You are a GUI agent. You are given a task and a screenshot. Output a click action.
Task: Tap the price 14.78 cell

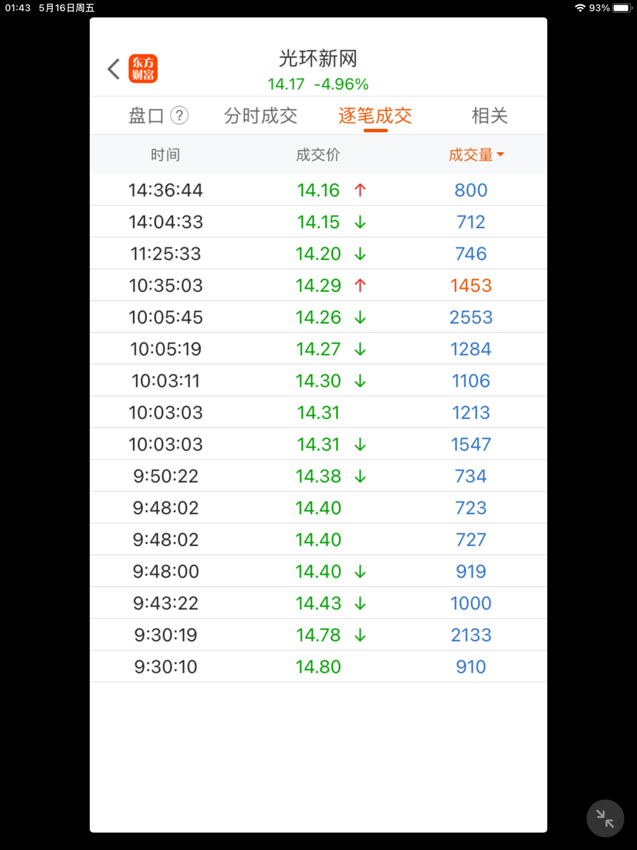click(318, 635)
